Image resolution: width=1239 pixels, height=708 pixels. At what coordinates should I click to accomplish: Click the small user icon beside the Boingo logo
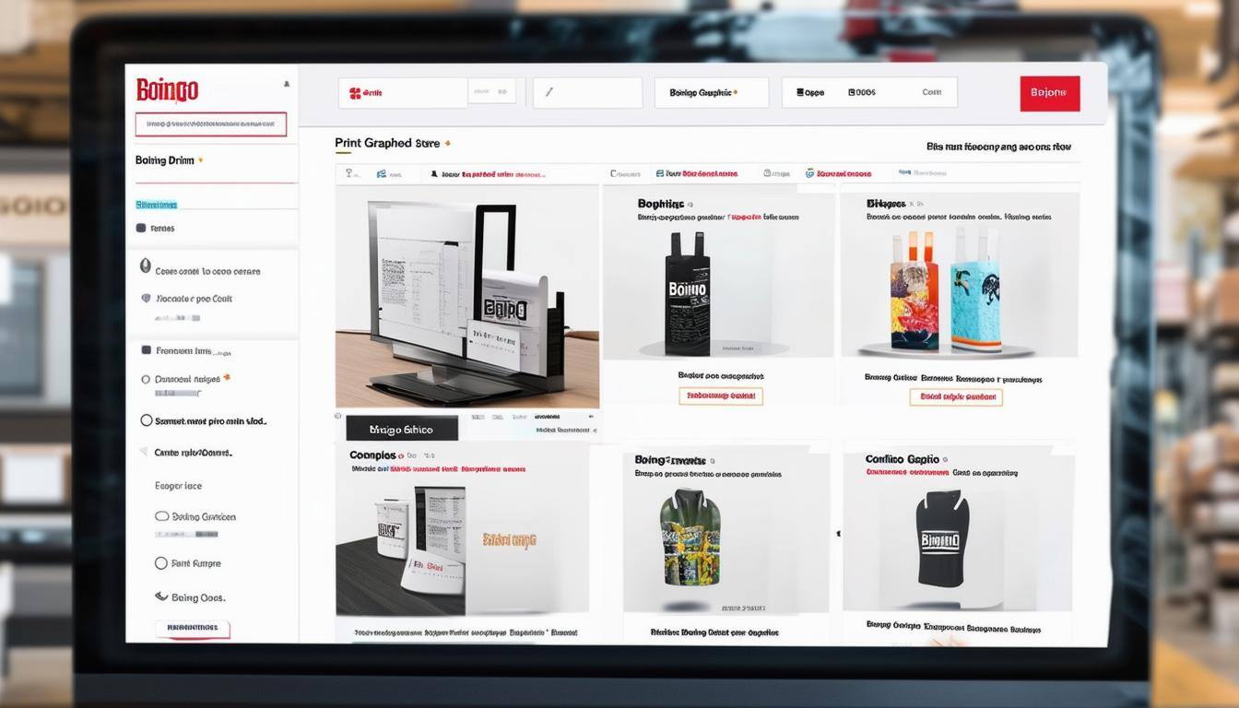click(288, 84)
